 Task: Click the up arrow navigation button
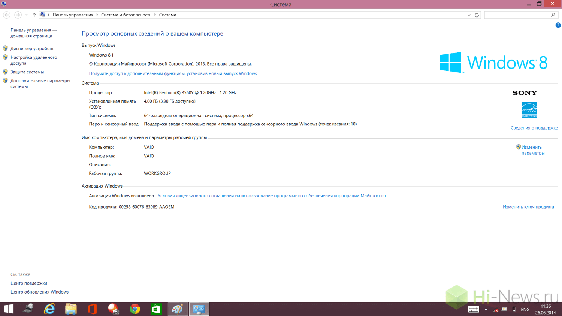point(34,15)
